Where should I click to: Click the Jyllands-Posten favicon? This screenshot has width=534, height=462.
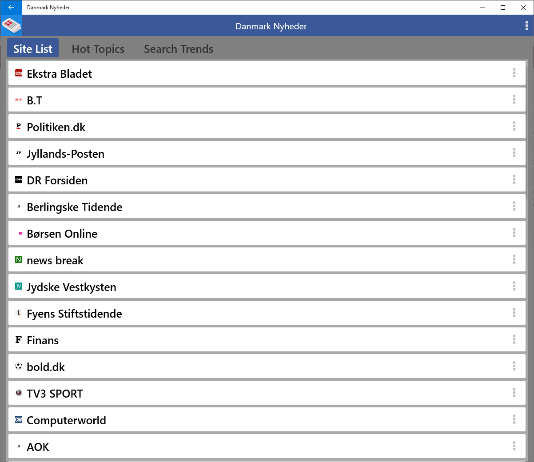tap(19, 153)
